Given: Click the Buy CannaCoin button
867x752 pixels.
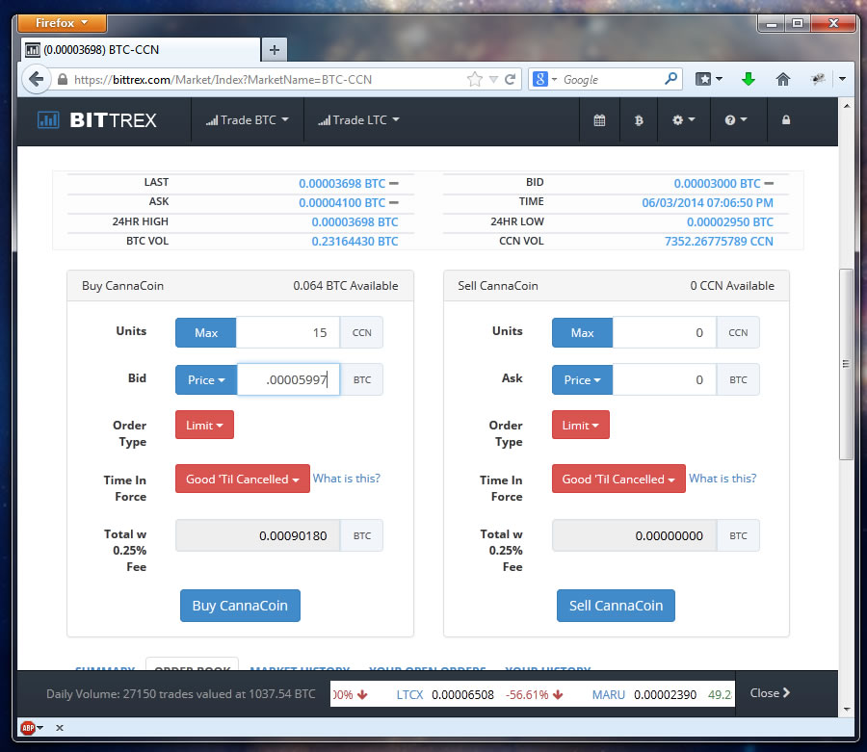Looking at the screenshot, I should [x=240, y=606].
